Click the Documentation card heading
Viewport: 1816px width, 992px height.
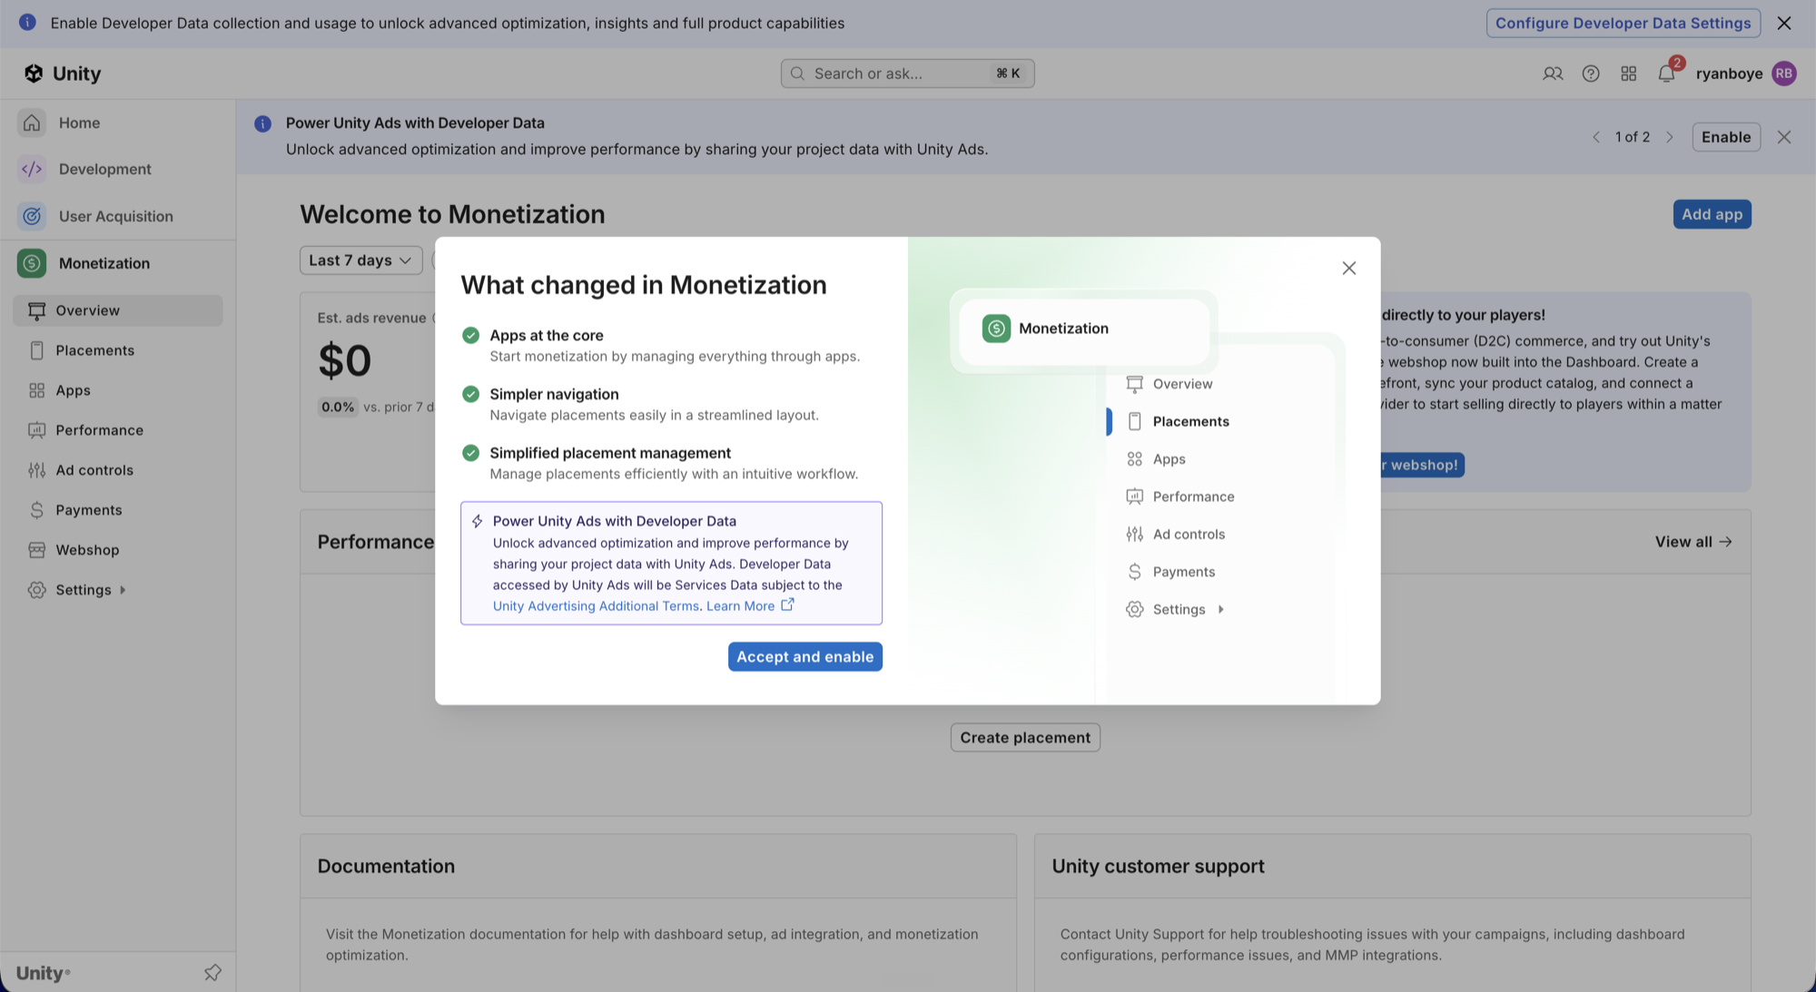click(386, 866)
